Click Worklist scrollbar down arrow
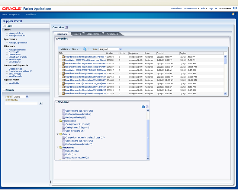Screen dimensions: 238x190 (x=225, y=94)
